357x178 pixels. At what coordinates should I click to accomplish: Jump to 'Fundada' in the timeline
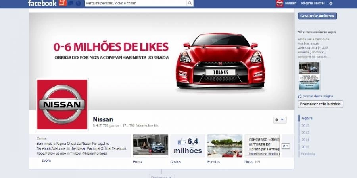(x=308, y=154)
